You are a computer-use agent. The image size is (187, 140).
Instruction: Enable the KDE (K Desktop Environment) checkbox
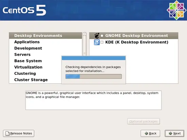tap(102, 42)
